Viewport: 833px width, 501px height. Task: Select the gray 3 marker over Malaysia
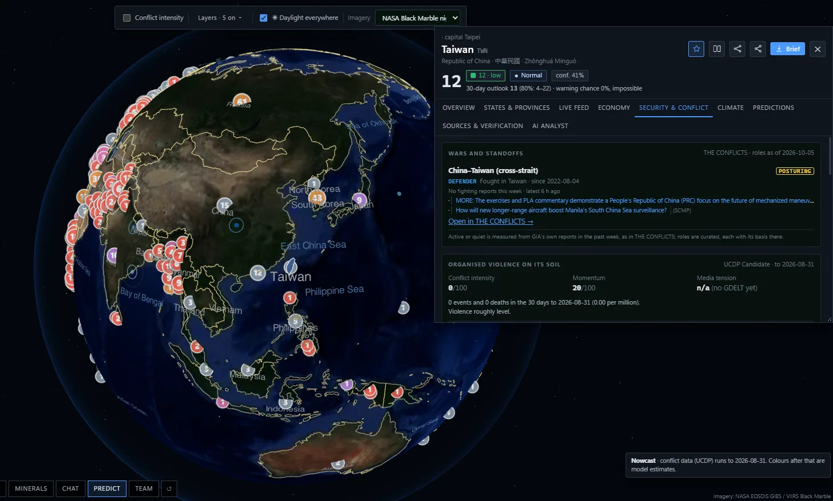247,369
